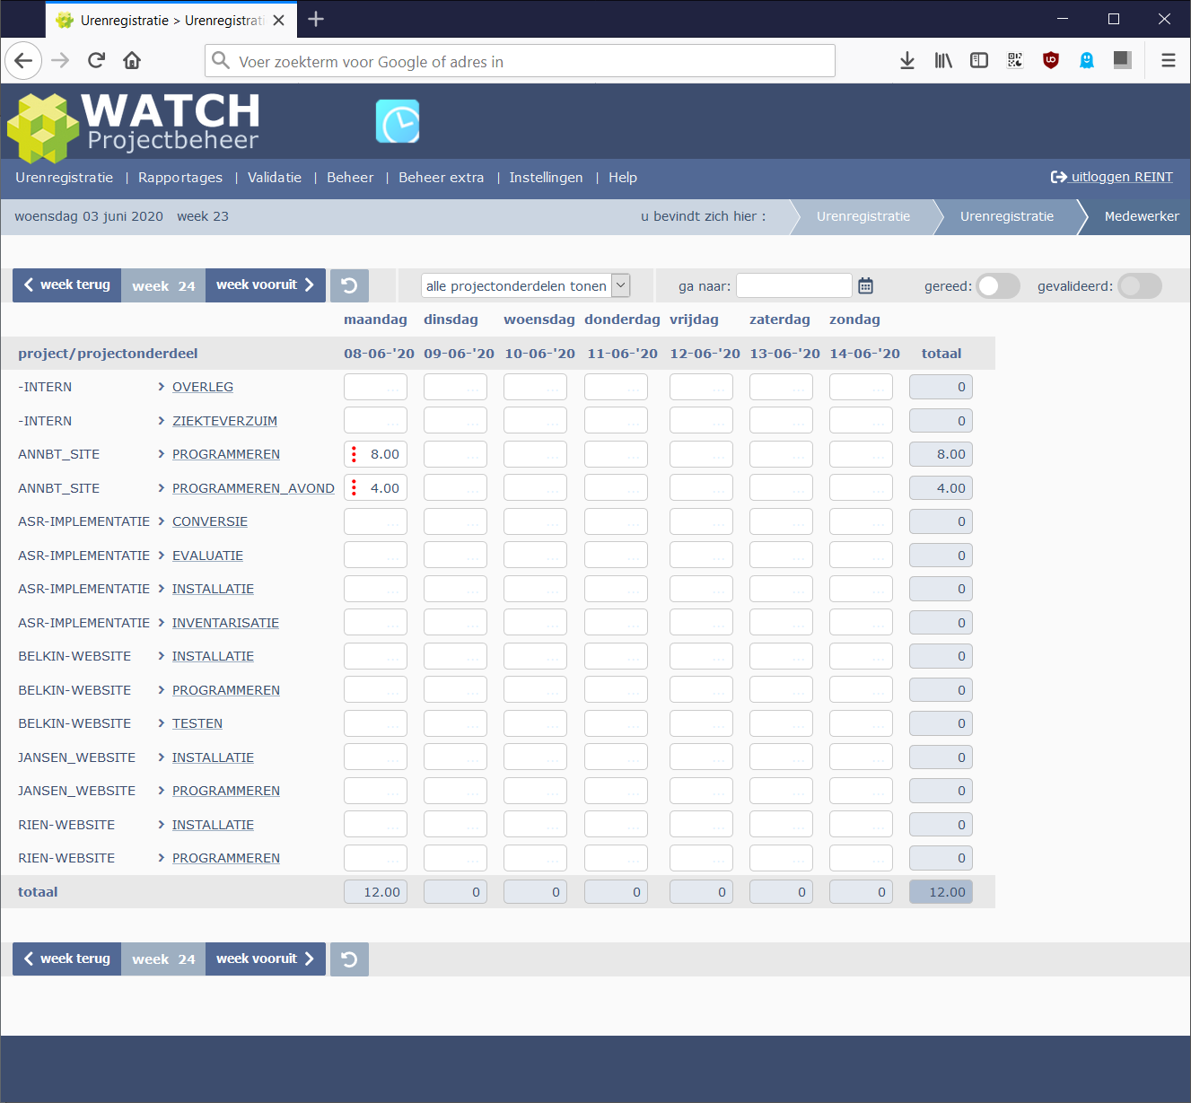This screenshot has width=1191, height=1103.
Task: Open the calendar date picker icon
Action: (865, 285)
